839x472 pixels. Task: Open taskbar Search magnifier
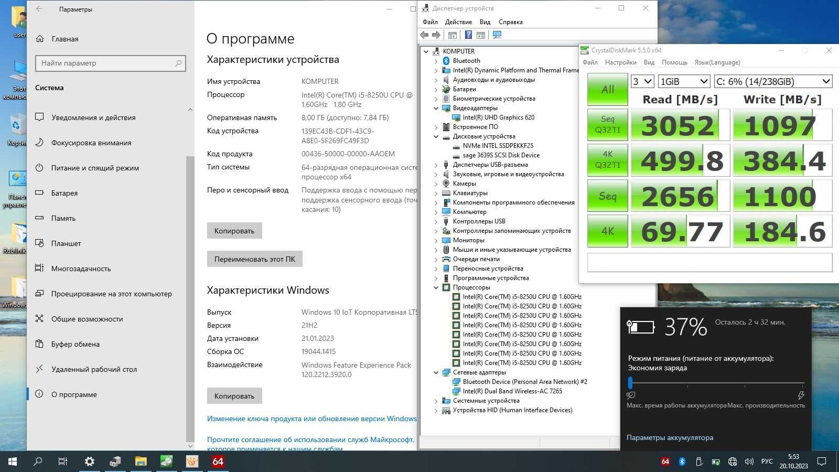(x=38, y=462)
